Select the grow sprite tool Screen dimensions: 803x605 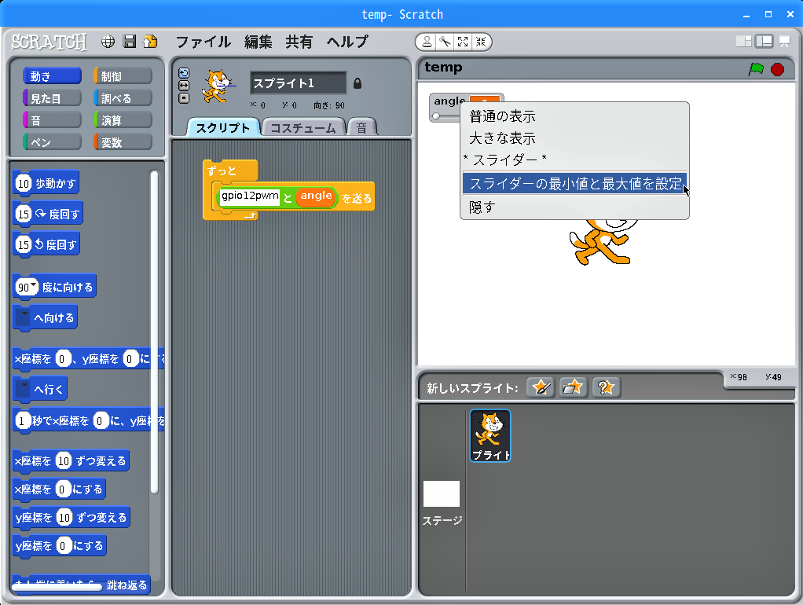463,42
